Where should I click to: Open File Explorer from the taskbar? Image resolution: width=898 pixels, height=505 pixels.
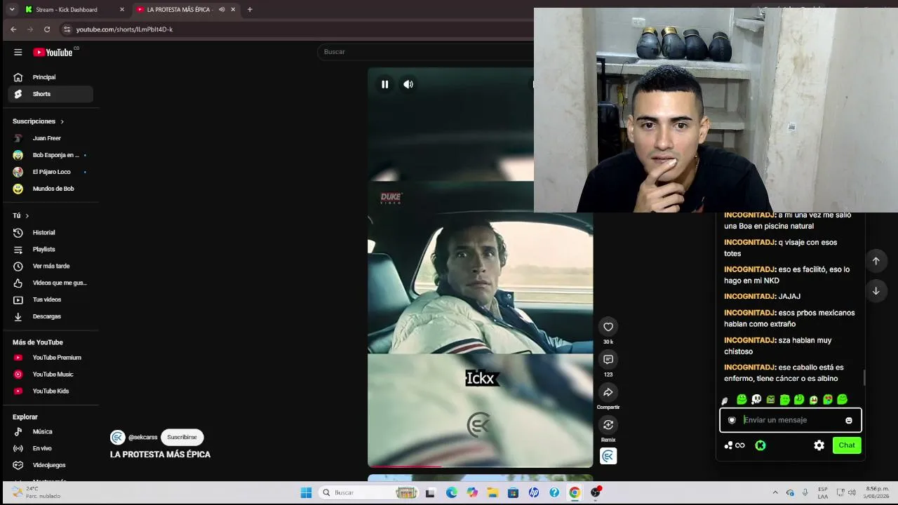click(492, 492)
